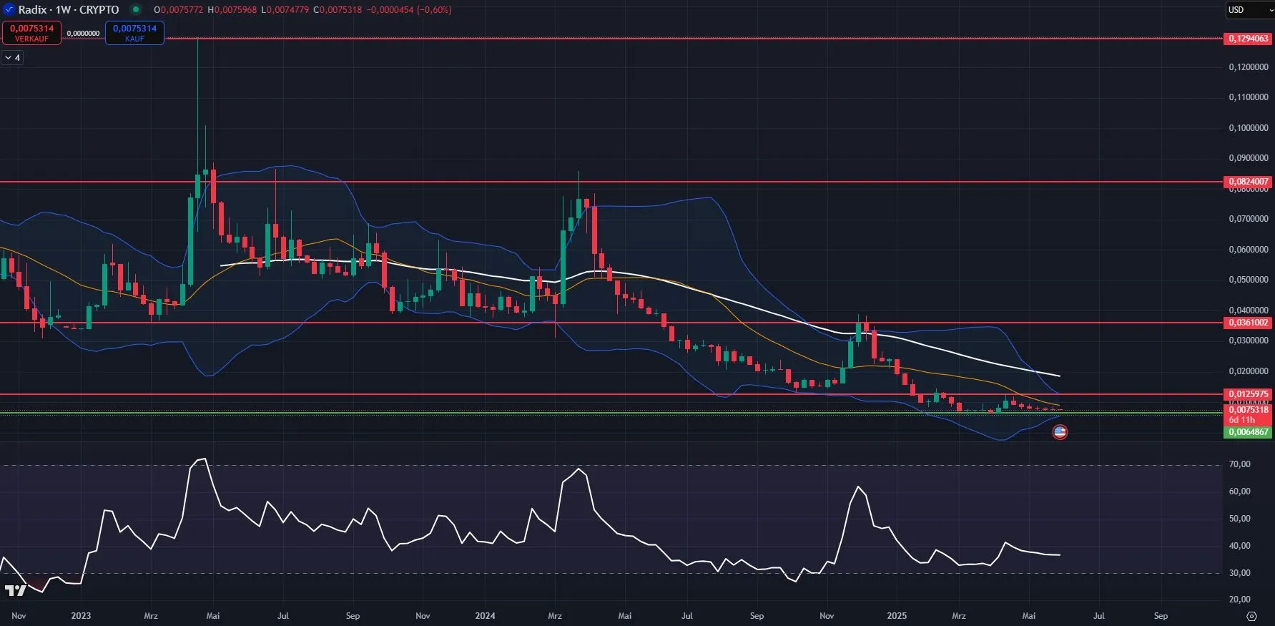Click the 0,1000000 price axis label
This screenshot has height=626, width=1275.
1249,128
